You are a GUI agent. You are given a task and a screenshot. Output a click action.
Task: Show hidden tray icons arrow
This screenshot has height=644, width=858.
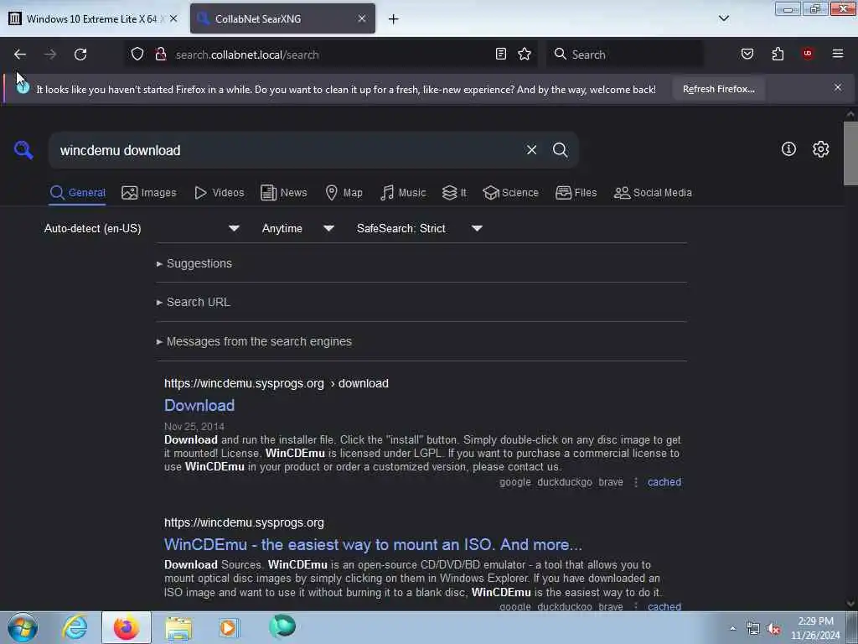click(732, 629)
